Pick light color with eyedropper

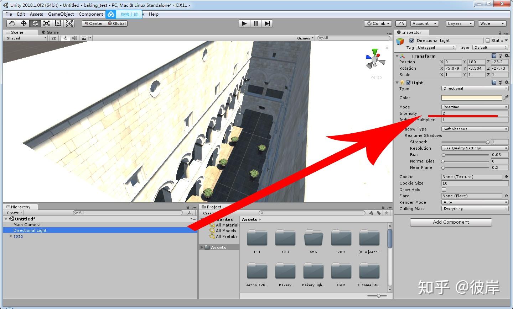point(506,97)
